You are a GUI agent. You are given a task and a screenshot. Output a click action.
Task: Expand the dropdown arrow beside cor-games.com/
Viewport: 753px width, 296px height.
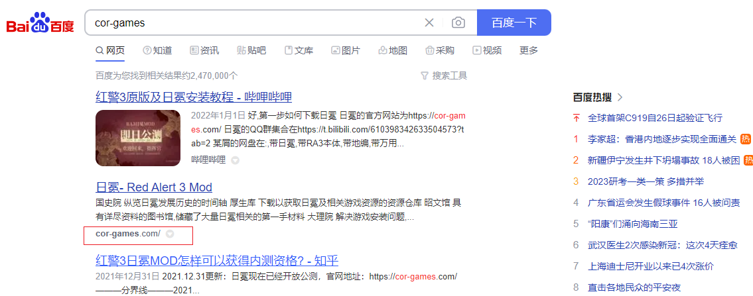pyautogui.click(x=170, y=234)
